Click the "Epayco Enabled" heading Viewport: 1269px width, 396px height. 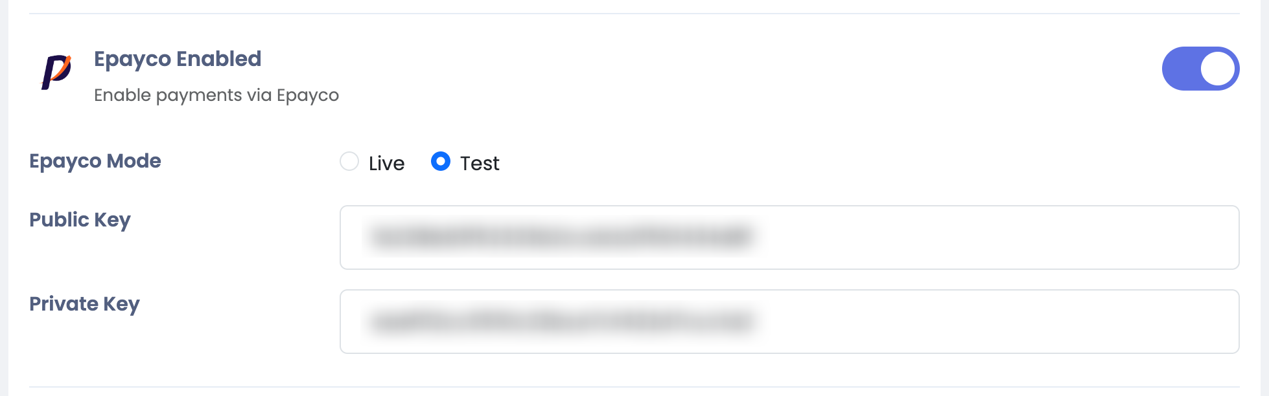pyautogui.click(x=178, y=59)
